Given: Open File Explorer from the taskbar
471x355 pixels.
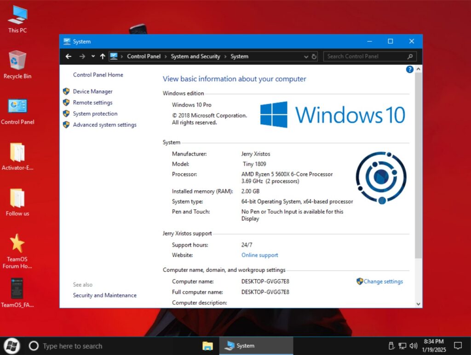Looking at the screenshot, I should coord(207,346).
